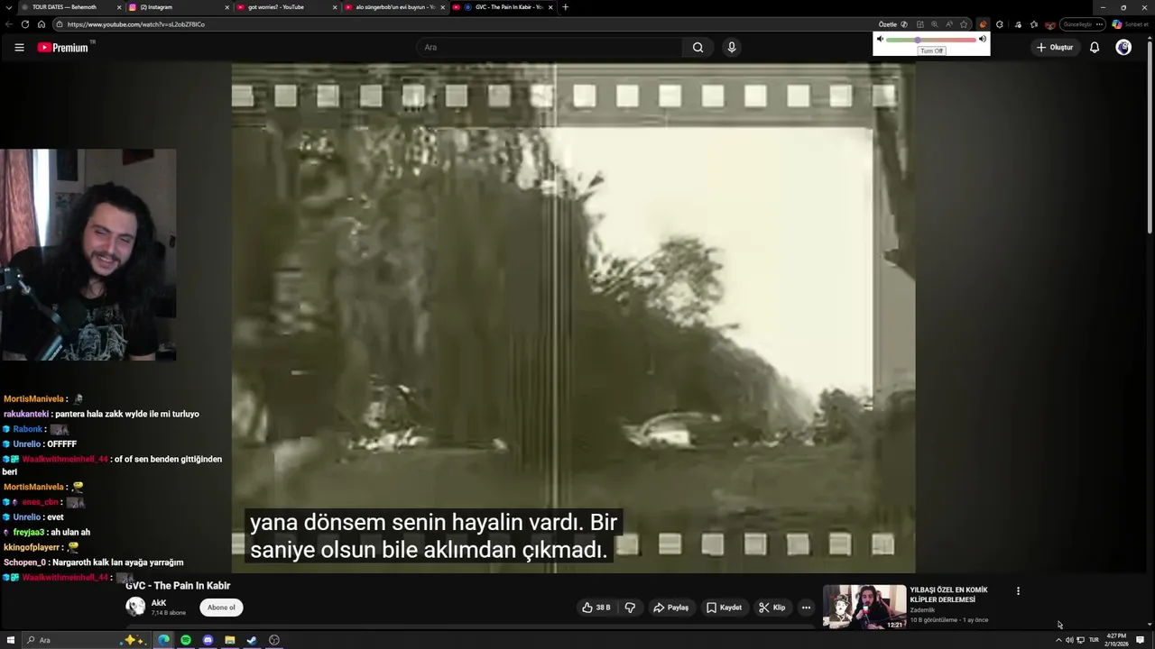Open the taskbar notification center icon

1141,640
